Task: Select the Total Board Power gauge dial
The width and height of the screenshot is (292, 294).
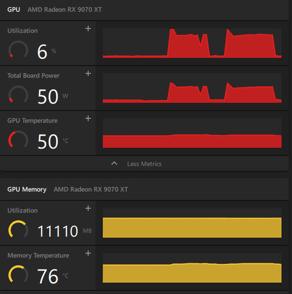Action: [18, 95]
